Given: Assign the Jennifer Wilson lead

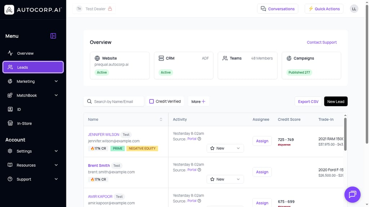Looking at the screenshot, I should click(x=262, y=141).
